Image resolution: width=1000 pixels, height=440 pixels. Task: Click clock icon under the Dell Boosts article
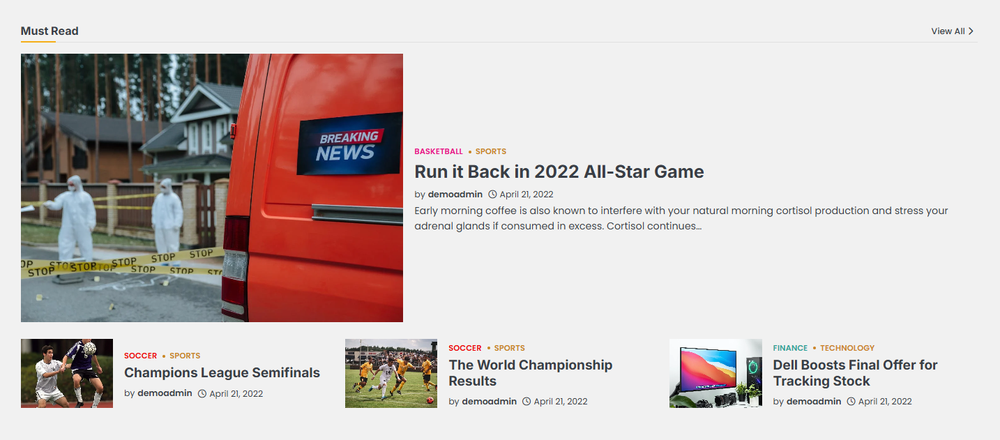pos(851,402)
